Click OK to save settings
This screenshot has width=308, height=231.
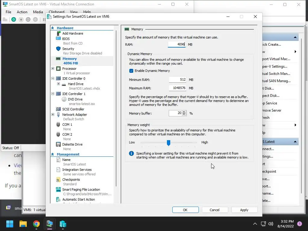tap(185, 210)
